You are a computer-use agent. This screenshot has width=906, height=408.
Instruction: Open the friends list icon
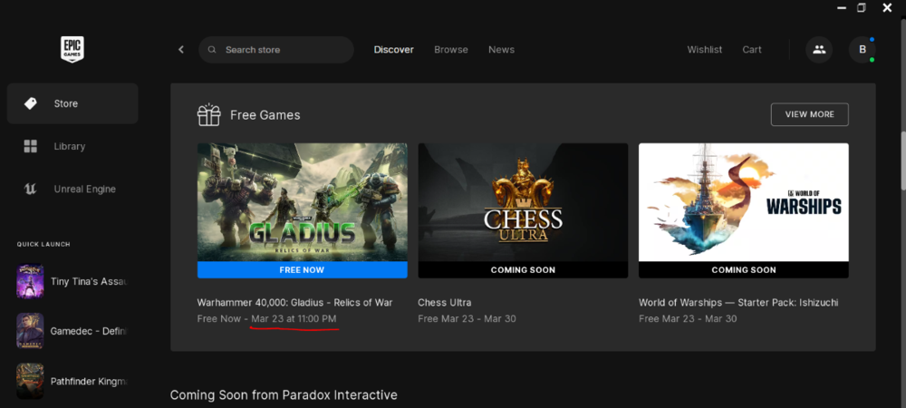(x=819, y=50)
